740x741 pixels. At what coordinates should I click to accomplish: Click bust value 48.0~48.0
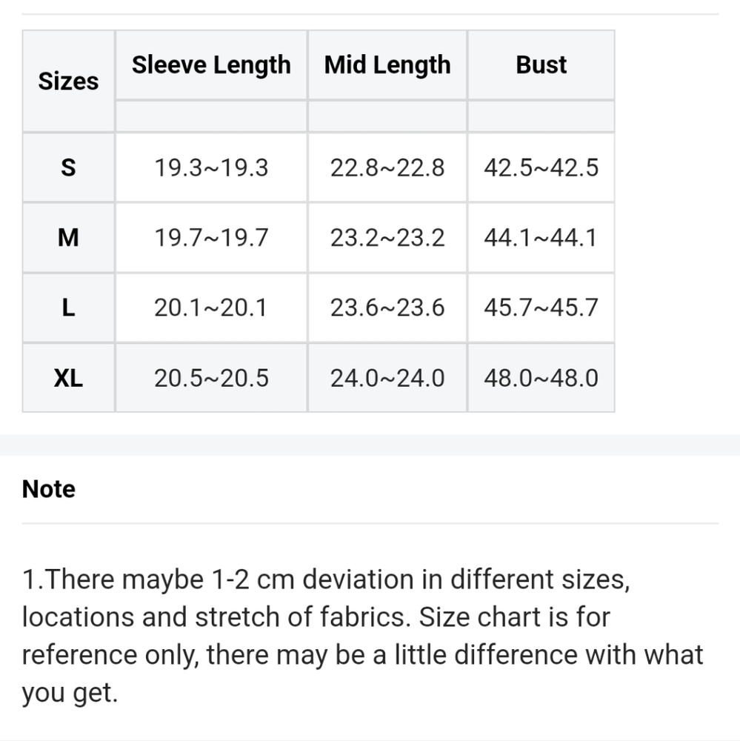(541, 378)
